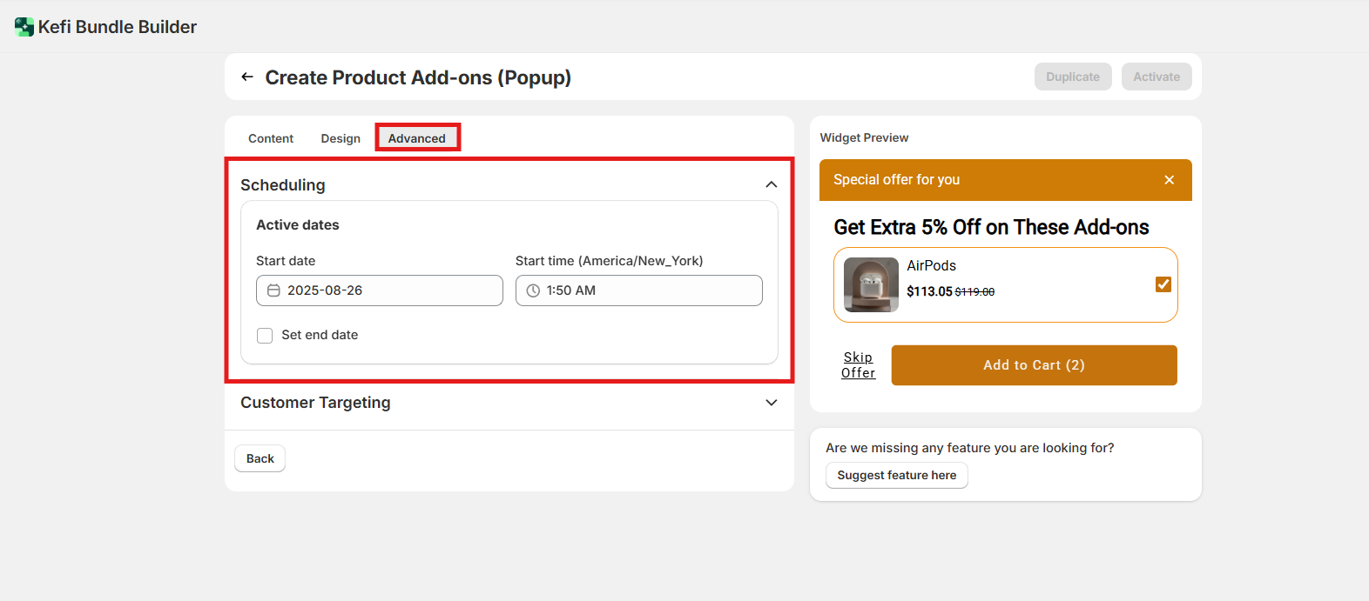Click Suggest feature here button
This screenshot has width=1369, height=601.
[896, 475]
